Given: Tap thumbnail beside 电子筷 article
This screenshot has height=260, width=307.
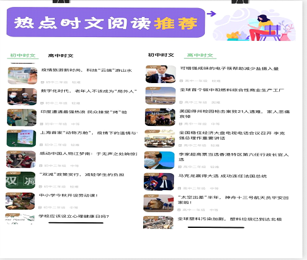Looking at the screenshot, I should [161, 74].
